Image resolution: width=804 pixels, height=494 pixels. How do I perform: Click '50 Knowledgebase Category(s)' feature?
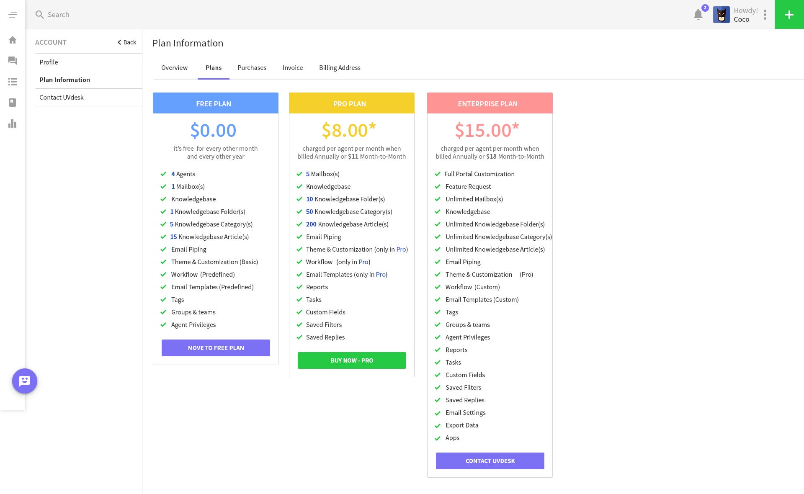pos(349,211)
